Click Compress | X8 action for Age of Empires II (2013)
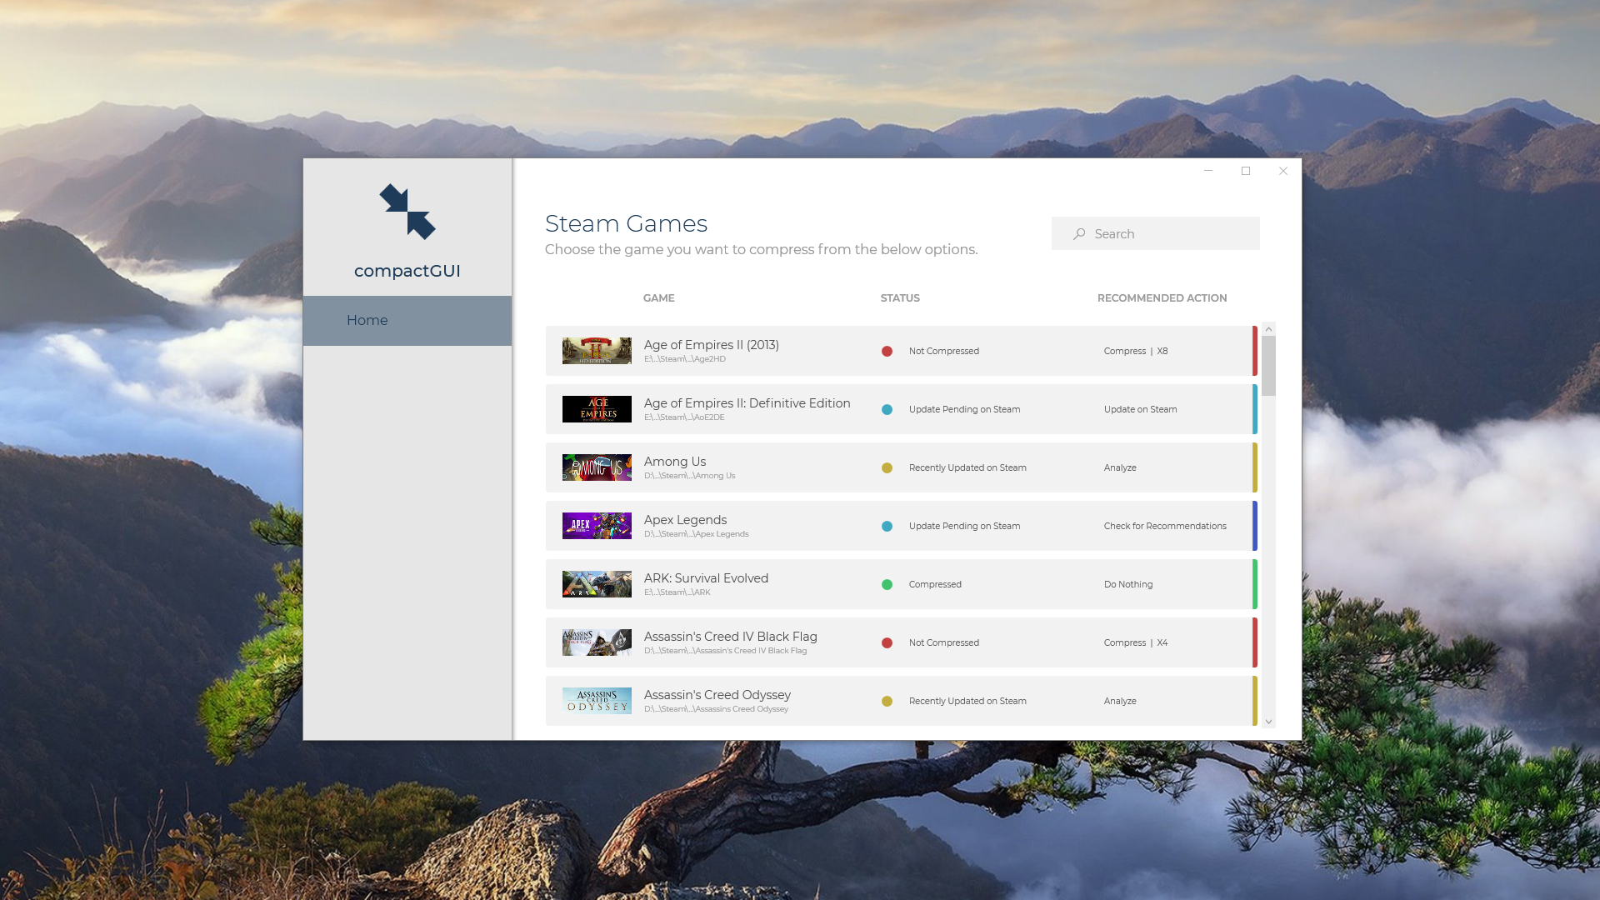This screenshot has width=1600, height=900. [x=1135, y=352]
